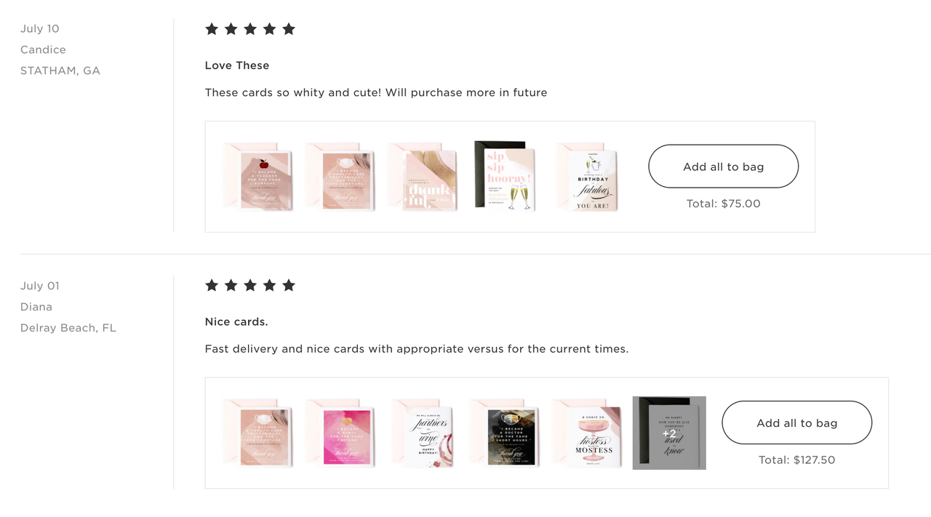The height and width of the screenshot is (517, 931).
Task: Click the "Nice cards." review heading
Action: coord(236,321)
